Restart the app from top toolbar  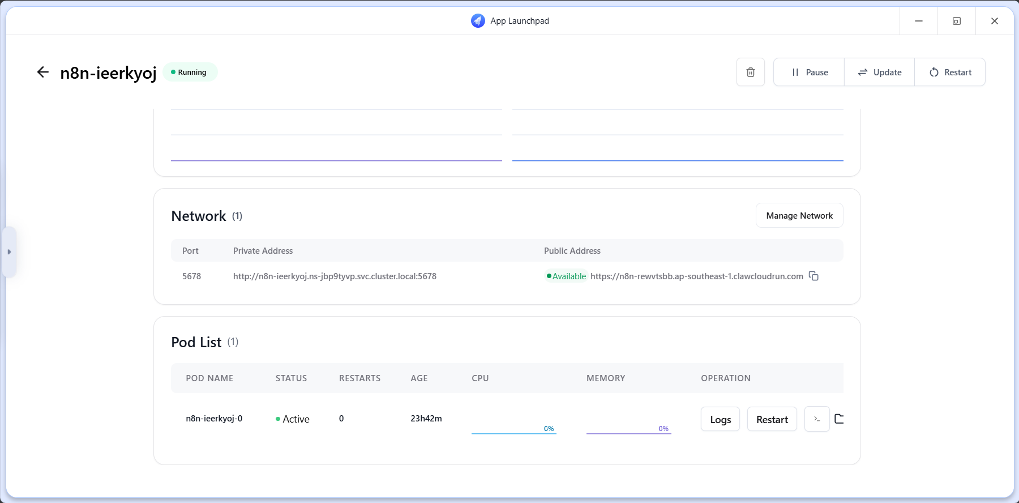(x=950, y=72)
